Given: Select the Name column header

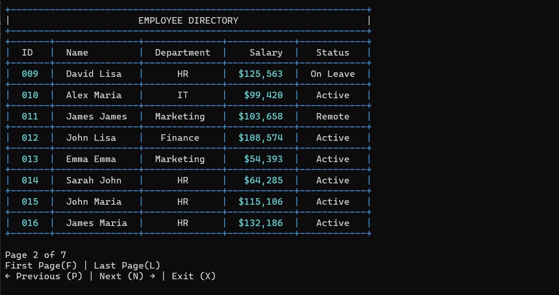Looking at the screenshot, I should pyautogui.click(x=77, y=53).
